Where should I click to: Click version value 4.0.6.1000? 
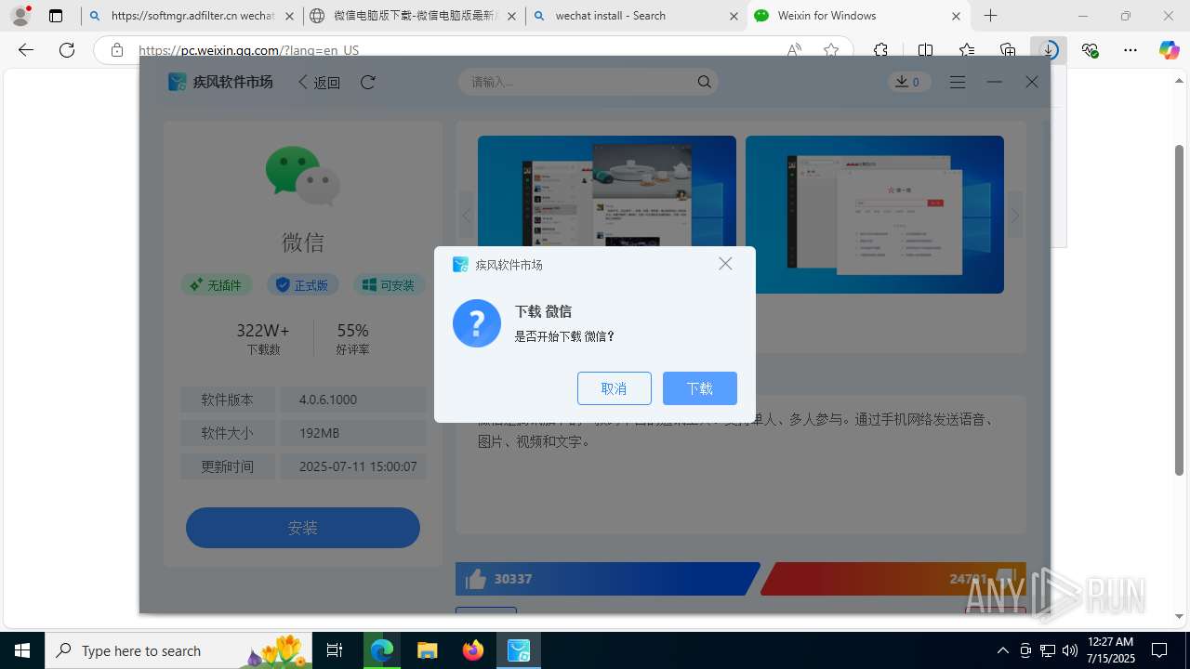tap(328, 400)
